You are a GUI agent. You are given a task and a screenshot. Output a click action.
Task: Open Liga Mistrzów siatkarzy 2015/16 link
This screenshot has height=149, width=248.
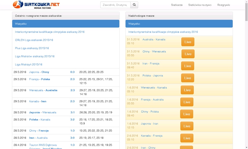click(x=35, y=56)
